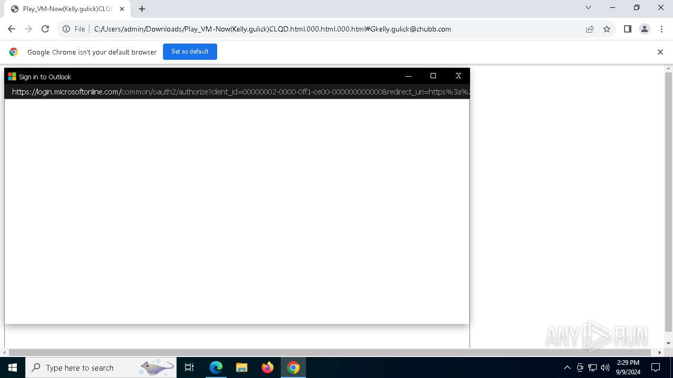Click the Chrome logo in the infobar
Screen dimensions: 673x378
point(14,52)
